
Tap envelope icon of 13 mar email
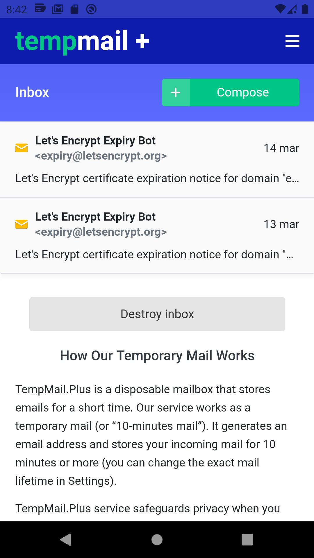tap(22, 224)
